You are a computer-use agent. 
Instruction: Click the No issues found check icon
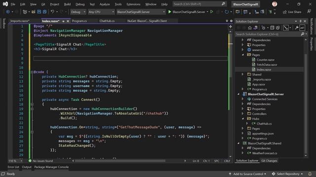click(30, 161)
